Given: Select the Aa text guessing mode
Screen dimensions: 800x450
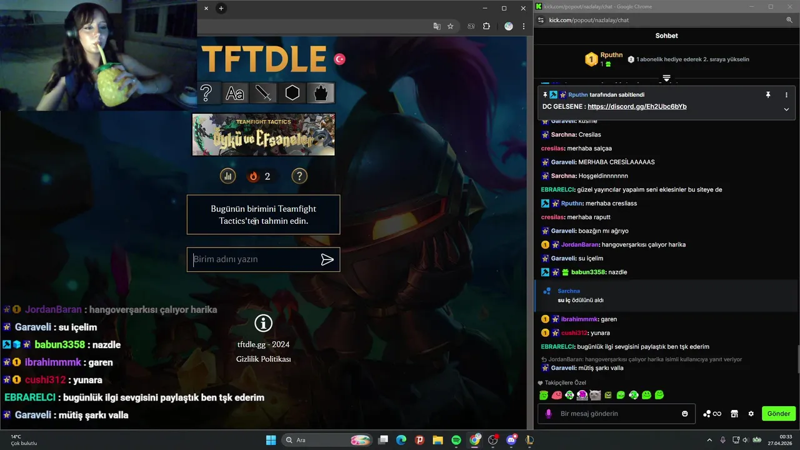Looking at the screenshot, I should (x=234, y=93).
